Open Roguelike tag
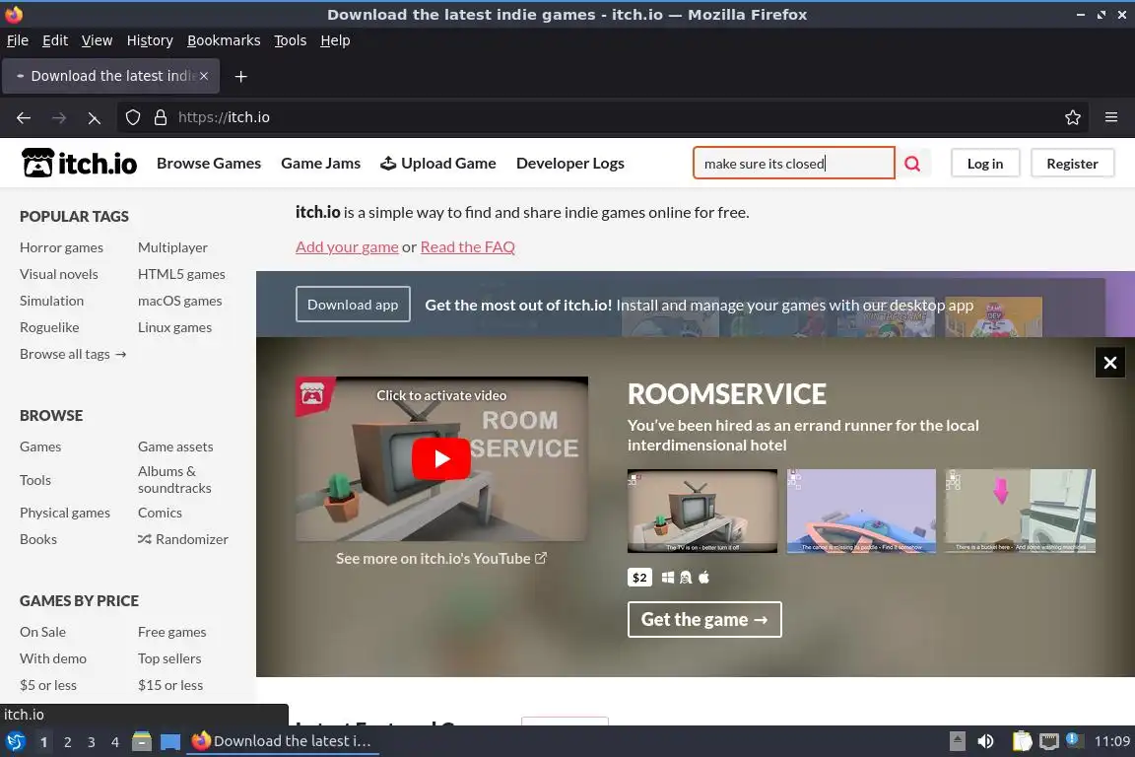 pyautogui.click(x=49, y=327)
